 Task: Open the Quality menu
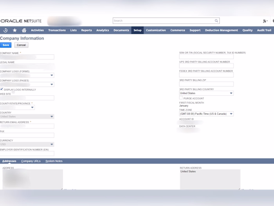pos(247,30)
